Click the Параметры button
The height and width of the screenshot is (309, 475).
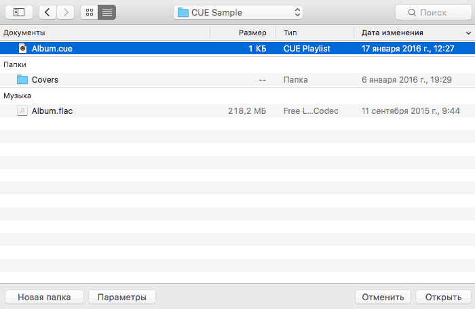click(122, 297)
